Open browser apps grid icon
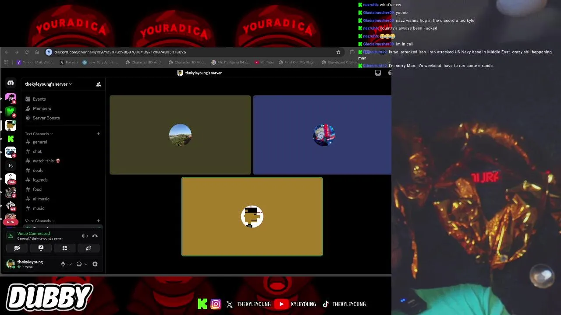561x315 pixels. (x=6, y=63)
